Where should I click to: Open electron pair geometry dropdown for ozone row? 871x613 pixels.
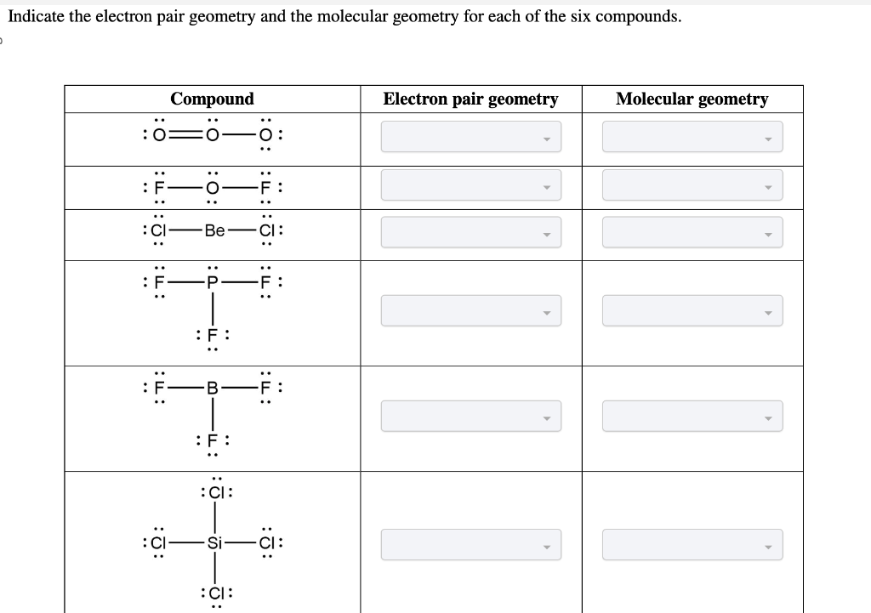tap(470, 137)
